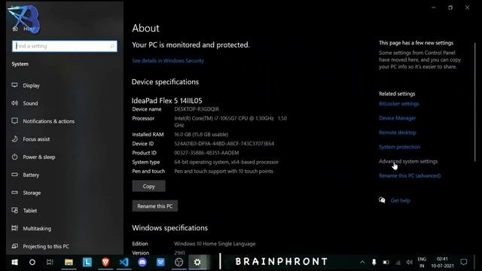
Task: Copy device specifications with Copy button
Action: pyautogui.click(x=149, y=186)
